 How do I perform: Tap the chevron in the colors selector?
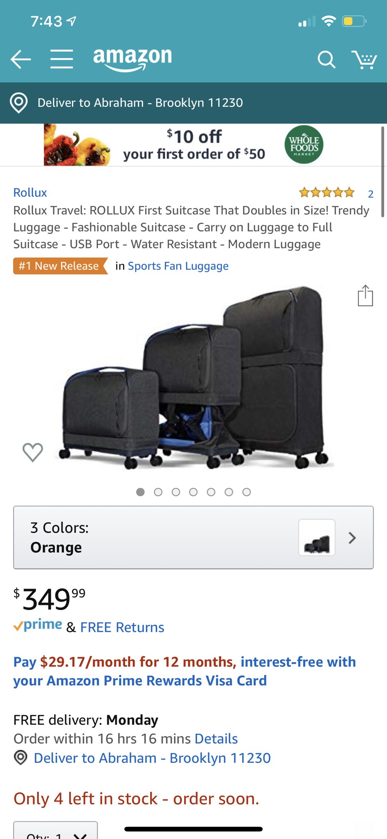(x=352, y=538)
